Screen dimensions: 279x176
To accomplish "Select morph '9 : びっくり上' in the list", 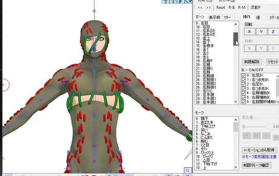I will (205, 153).
